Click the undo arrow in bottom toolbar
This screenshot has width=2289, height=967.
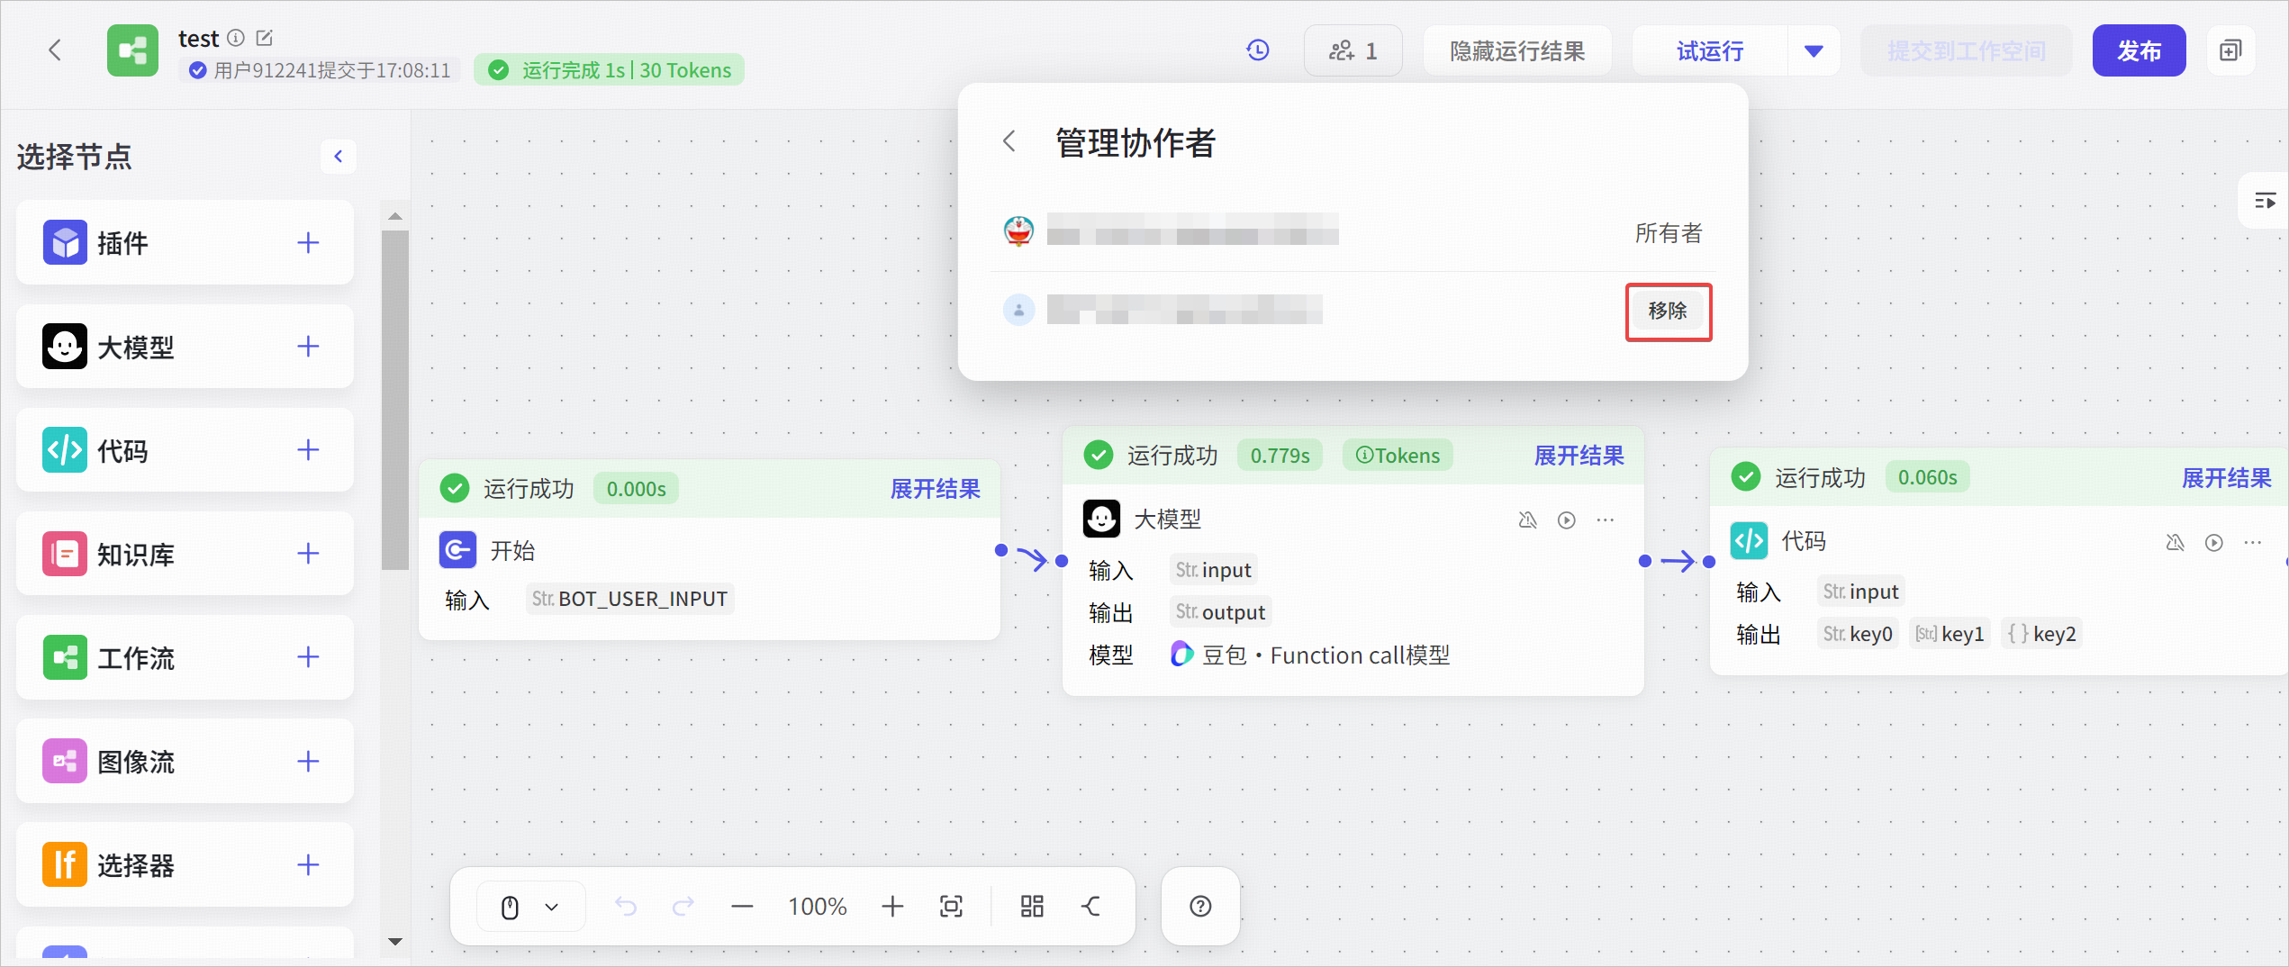pyautogui.click(x=626, y=906)
